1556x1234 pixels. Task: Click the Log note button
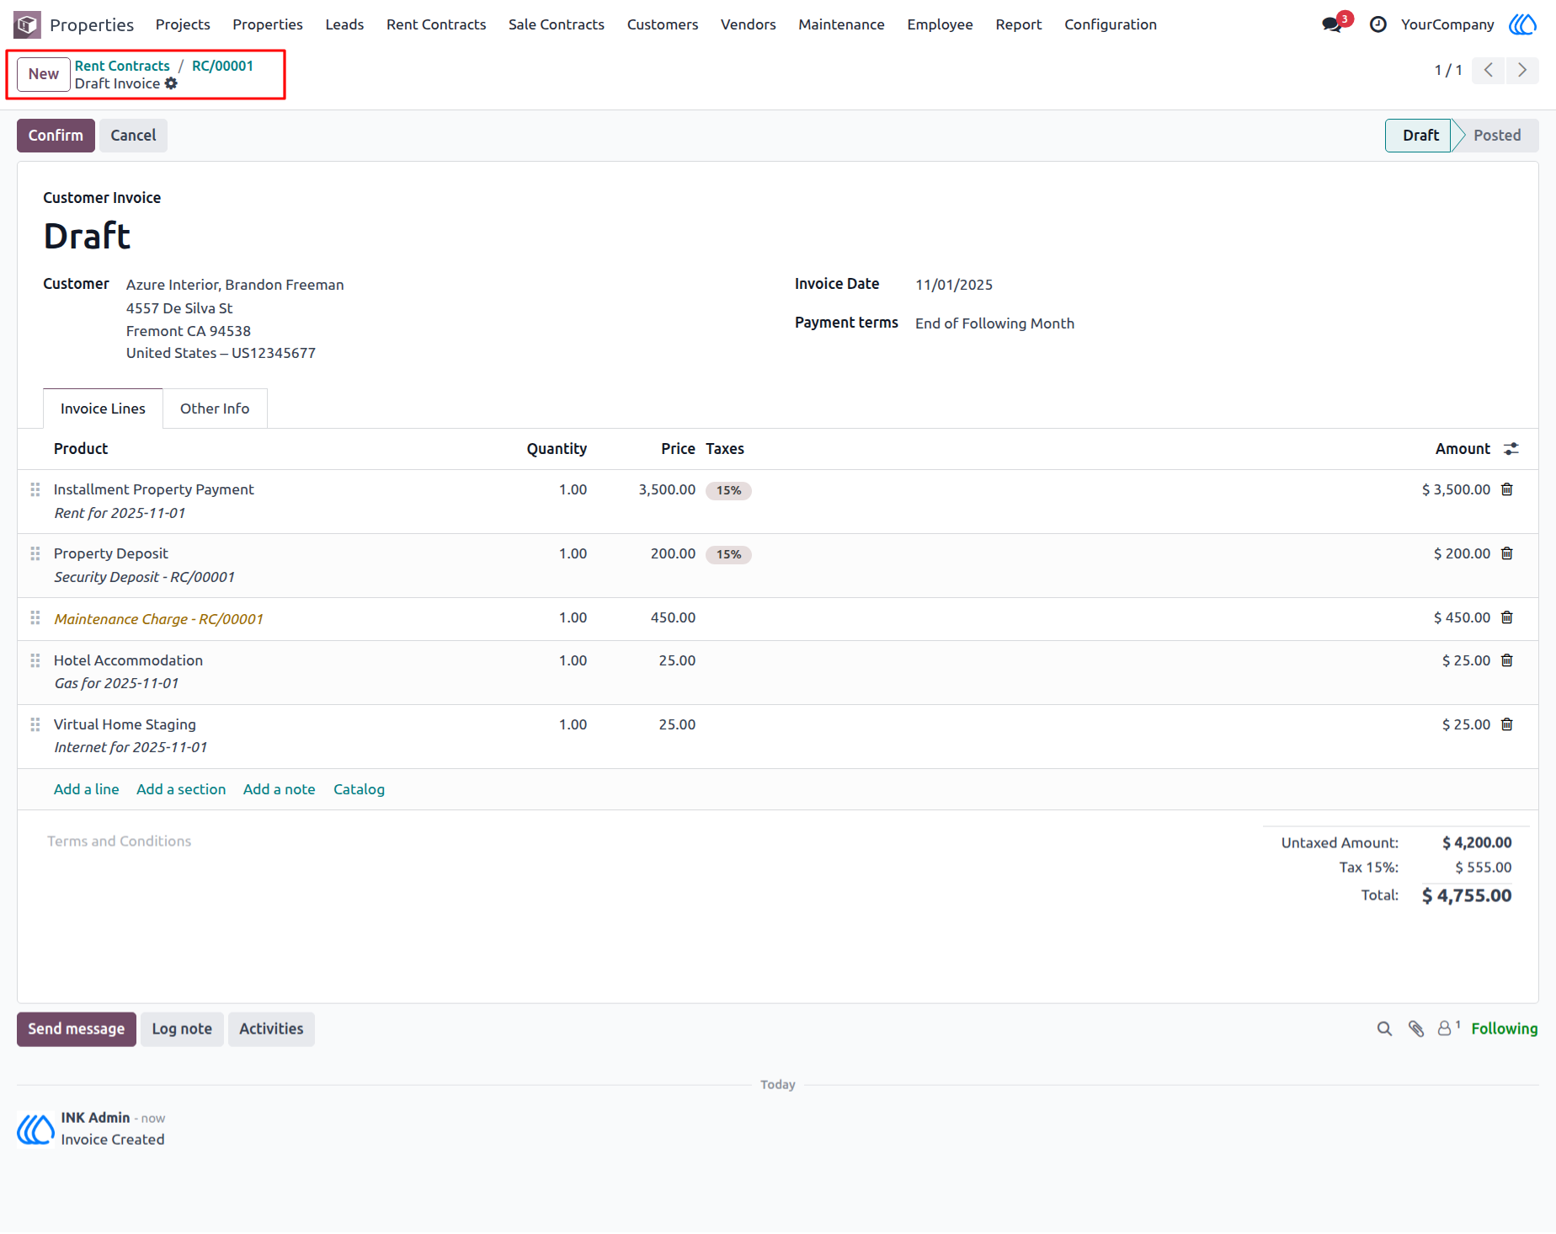(x=182, y=1029)
